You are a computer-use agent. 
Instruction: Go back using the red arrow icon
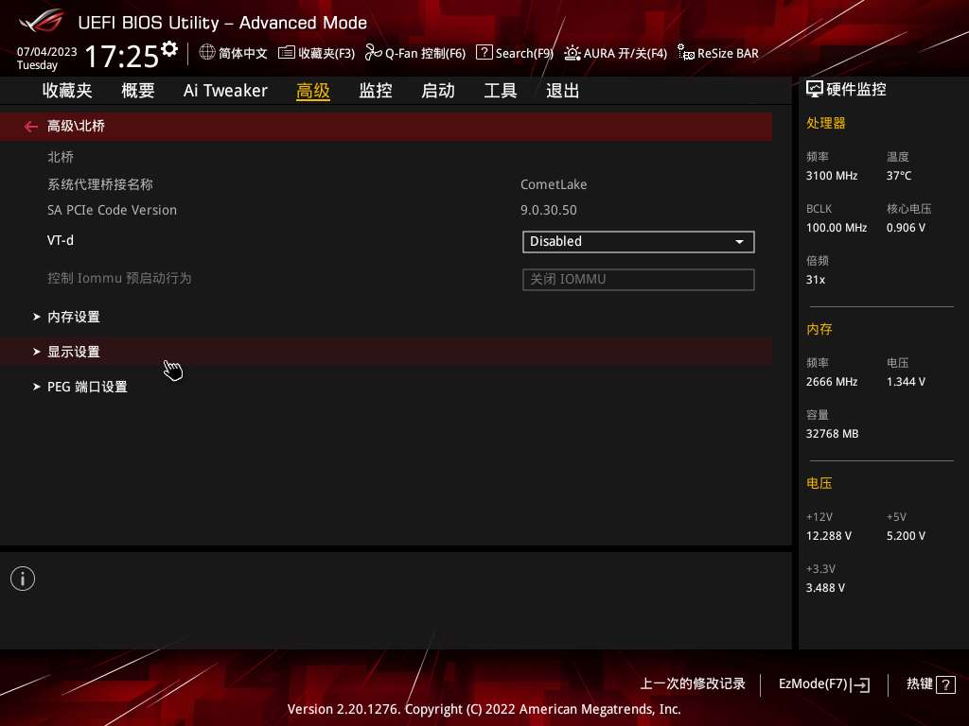31,127
